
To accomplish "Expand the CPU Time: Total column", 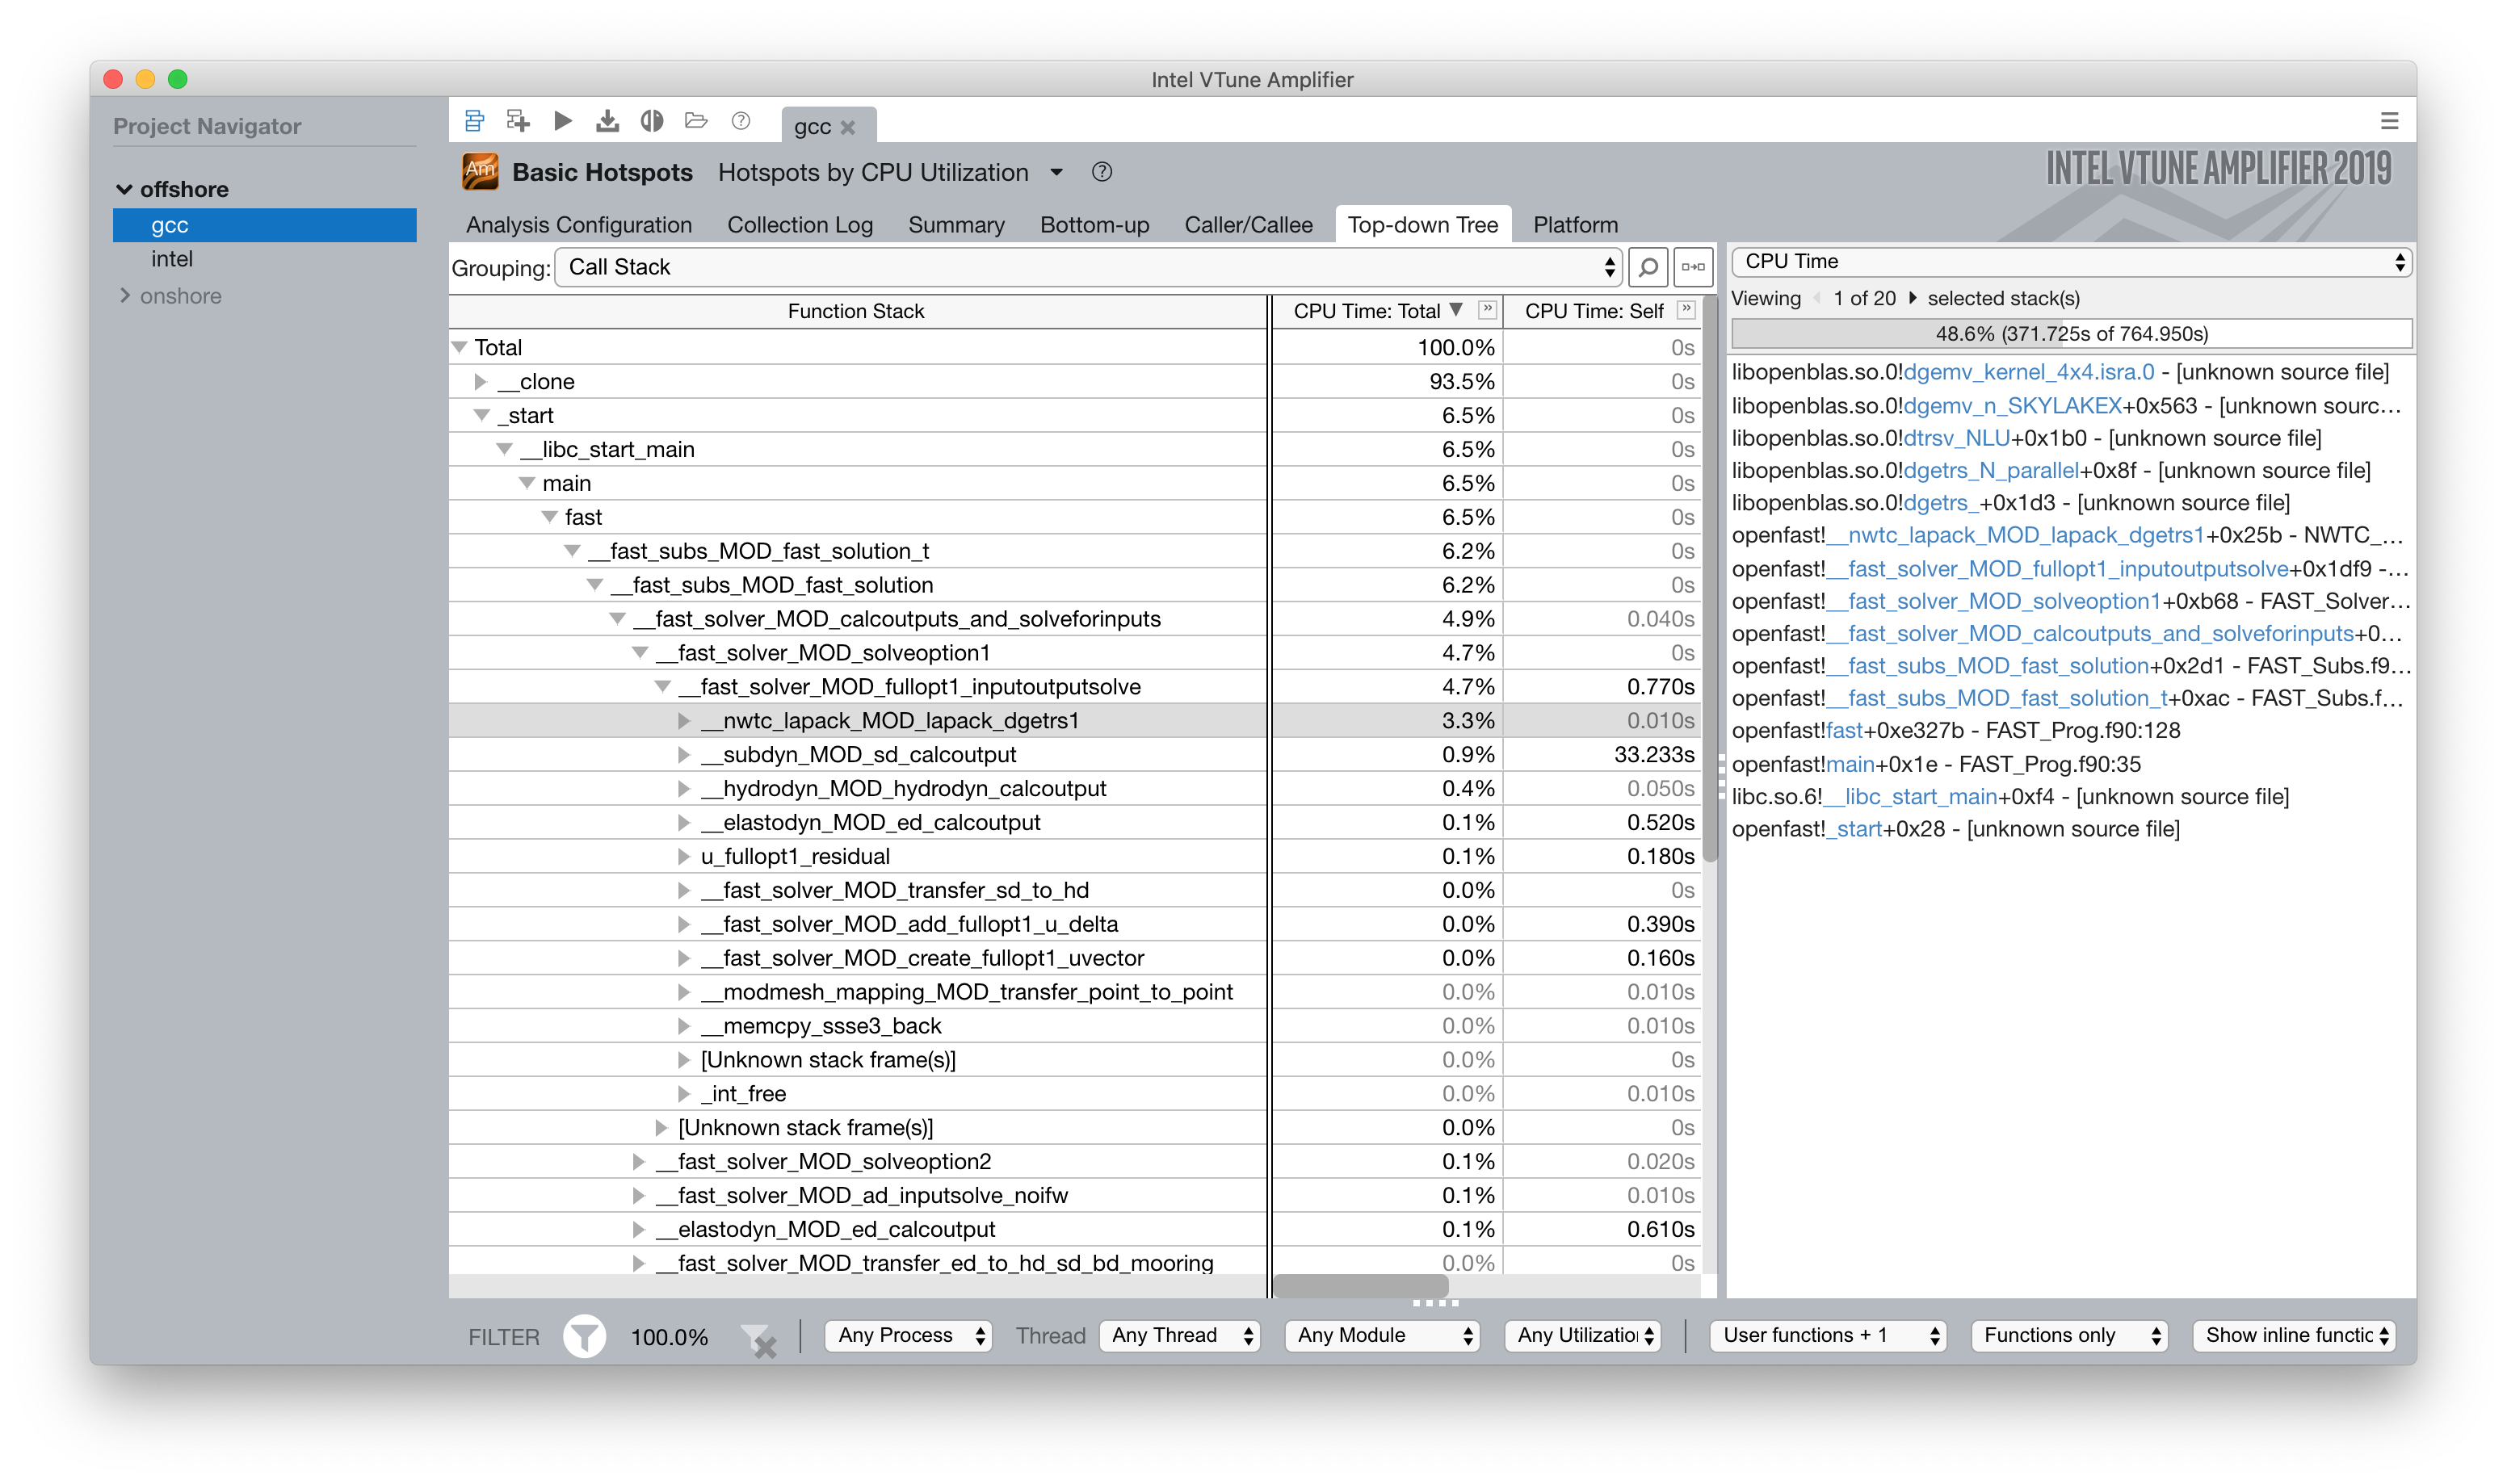I will [1488, 310].
